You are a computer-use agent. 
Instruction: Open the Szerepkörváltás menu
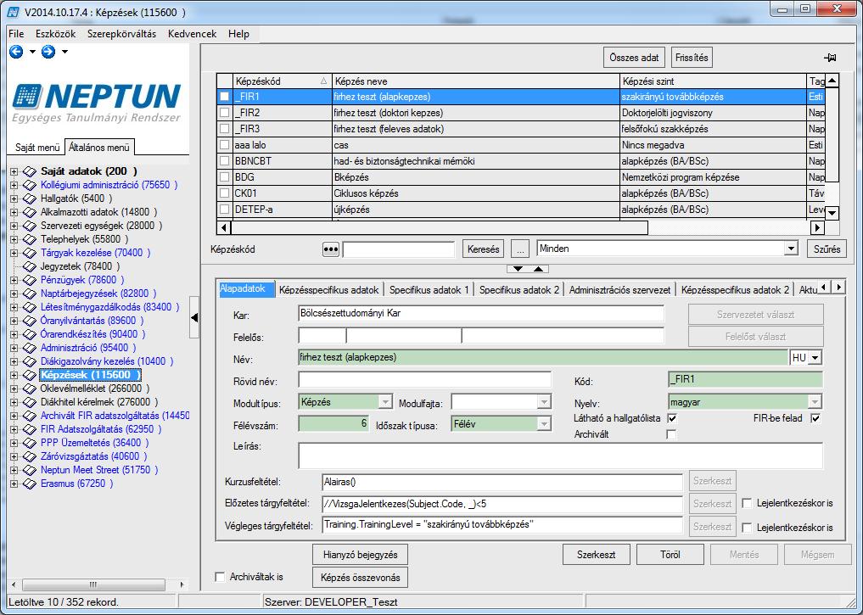pos(121,34)
